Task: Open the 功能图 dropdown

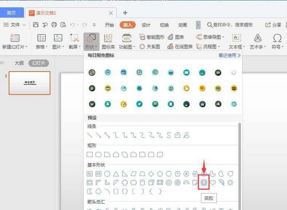Action: tap(127, 42)
